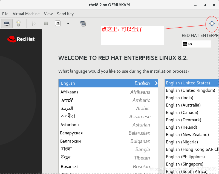Switch to fullscreen view icon
This screenshot has width=219, height=174.
tap(212, 23)
